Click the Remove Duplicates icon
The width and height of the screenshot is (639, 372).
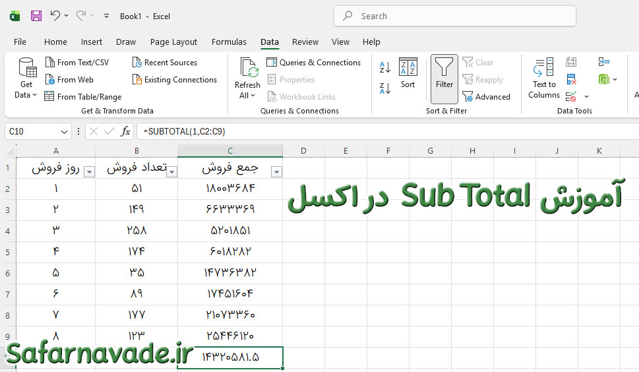(x=571, y=79)
